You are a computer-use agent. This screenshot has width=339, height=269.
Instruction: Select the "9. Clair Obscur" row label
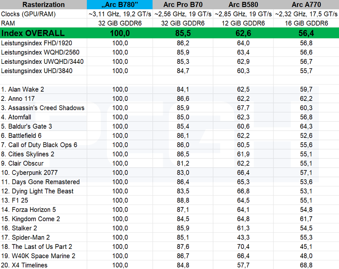[22, 164]
